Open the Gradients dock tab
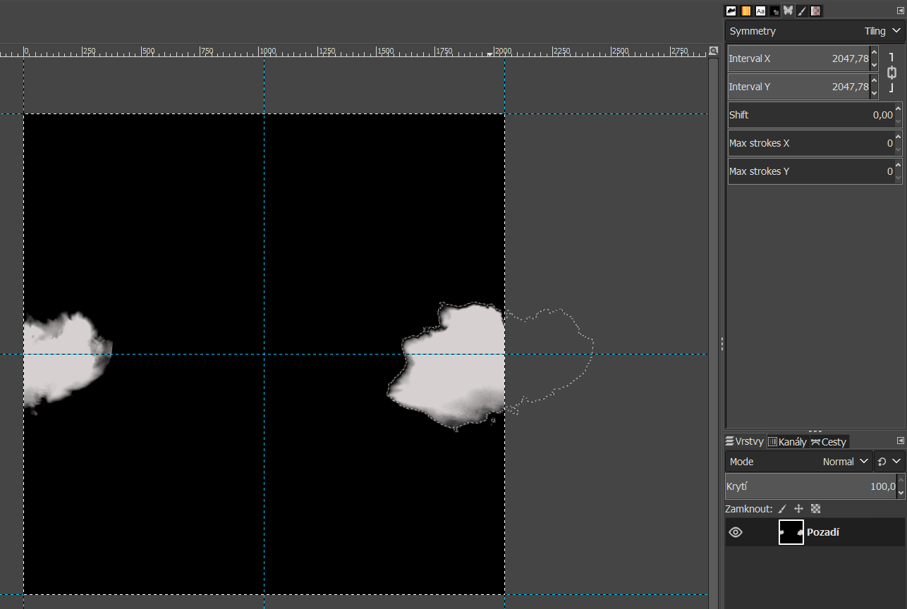This screenshot has height=609, width=907. 746,11
